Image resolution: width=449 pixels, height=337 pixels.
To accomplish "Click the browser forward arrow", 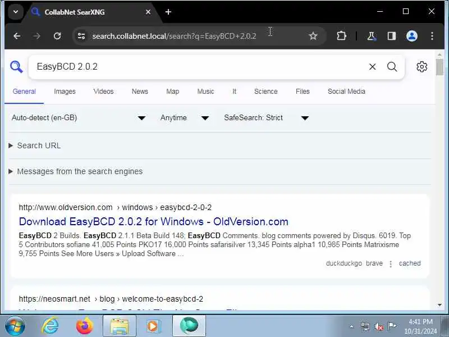I will (36, 36).
